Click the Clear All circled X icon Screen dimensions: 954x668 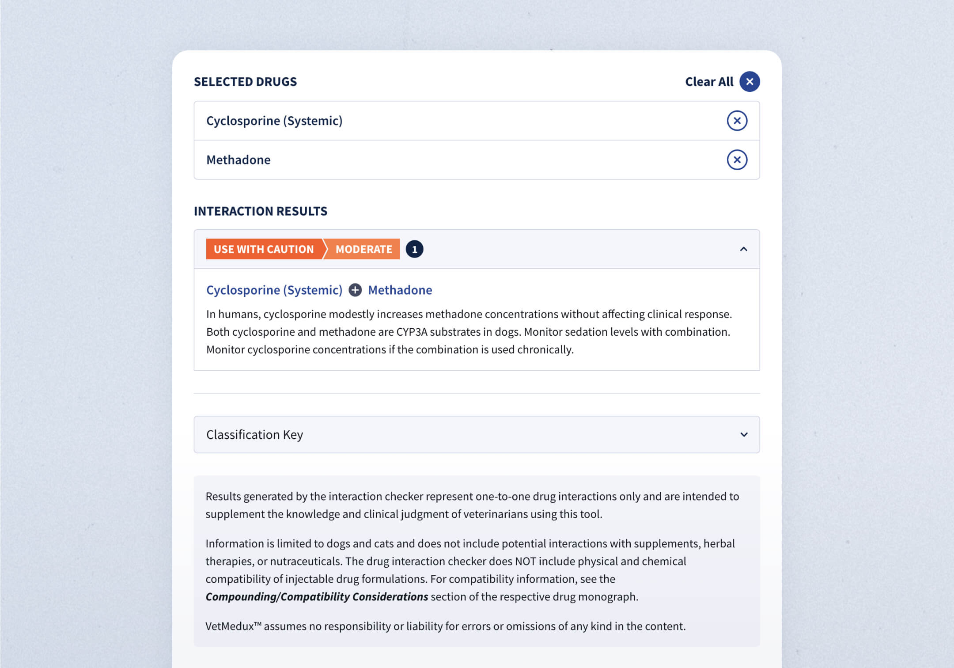pyautogui.click(x=750, y=81)
